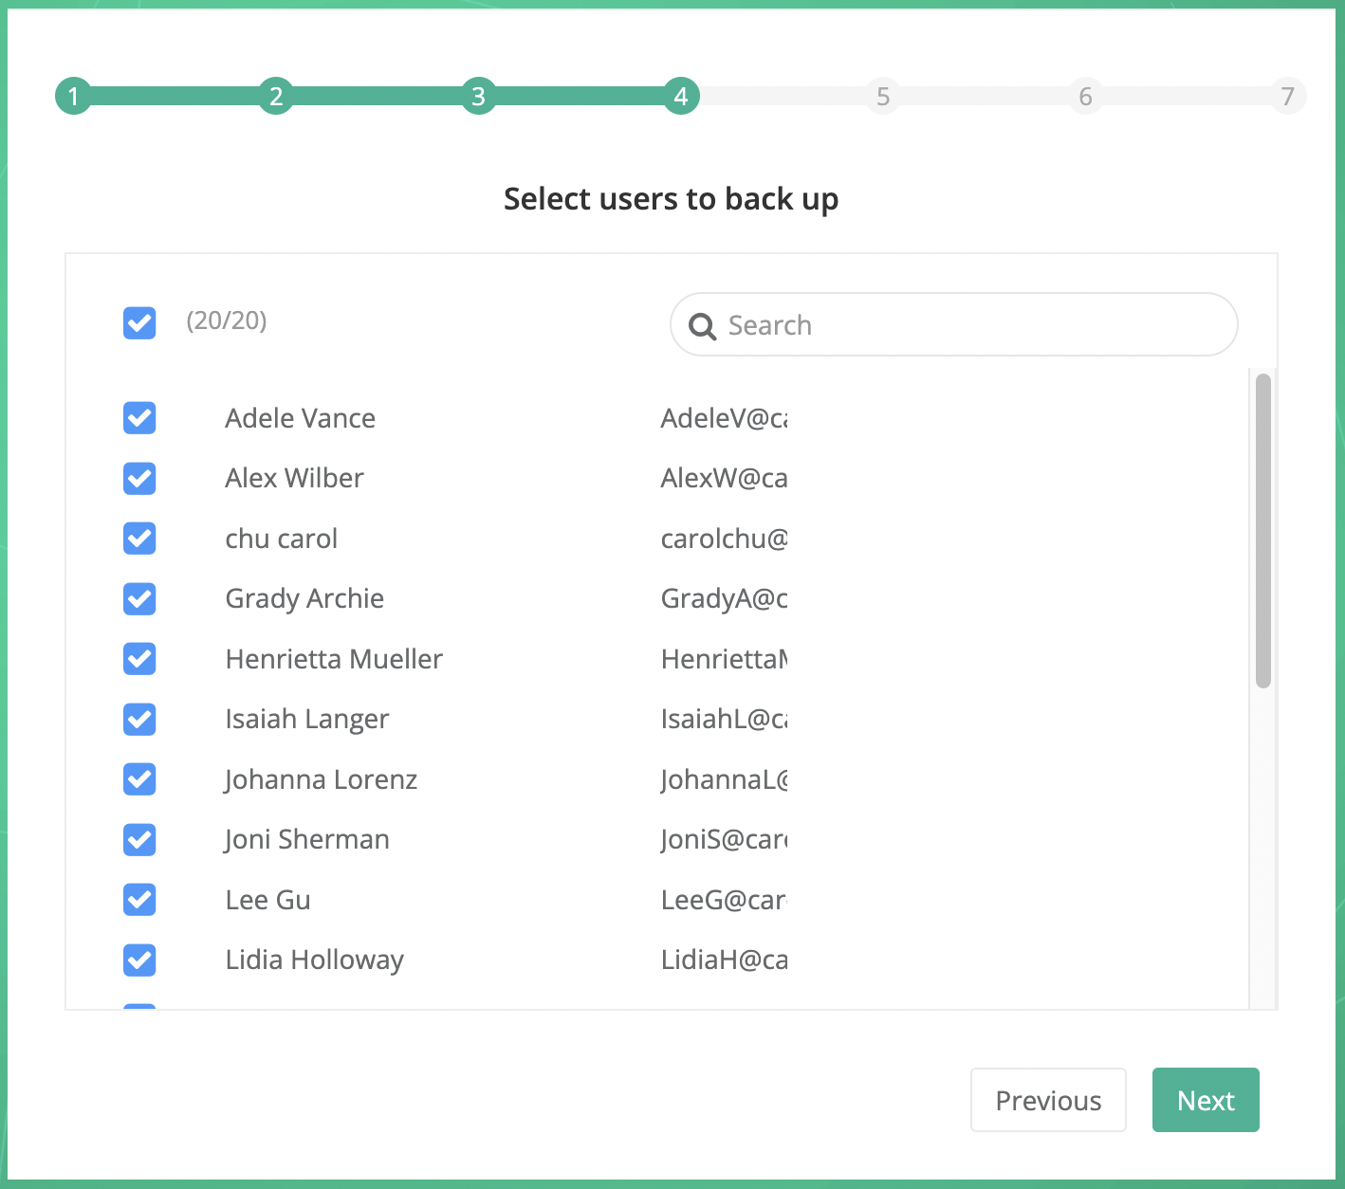1345x1189 pixels.
Task: Go to wizard step 3
Action: point(478,96)
